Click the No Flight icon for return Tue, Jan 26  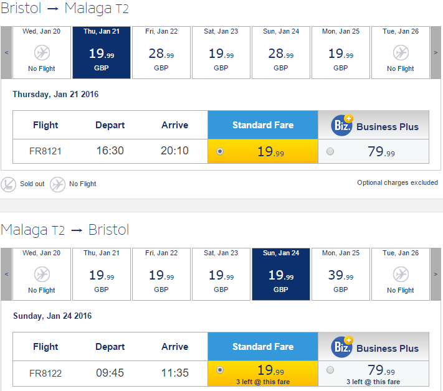(x=401, y=274)
